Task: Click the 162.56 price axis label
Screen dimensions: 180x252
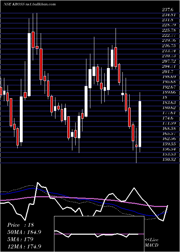Action: tap(169, 139)
